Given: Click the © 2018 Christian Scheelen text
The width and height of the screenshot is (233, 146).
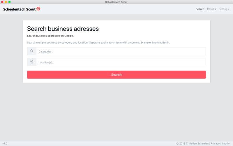Looking at the screenshot, I should pyautogui.click(x=192, y=144).
